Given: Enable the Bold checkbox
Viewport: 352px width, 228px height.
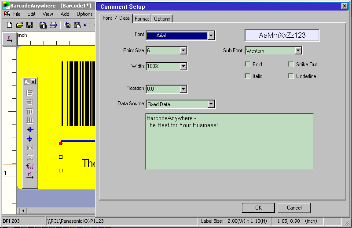Looking at the screenshot, I should 247,64.
